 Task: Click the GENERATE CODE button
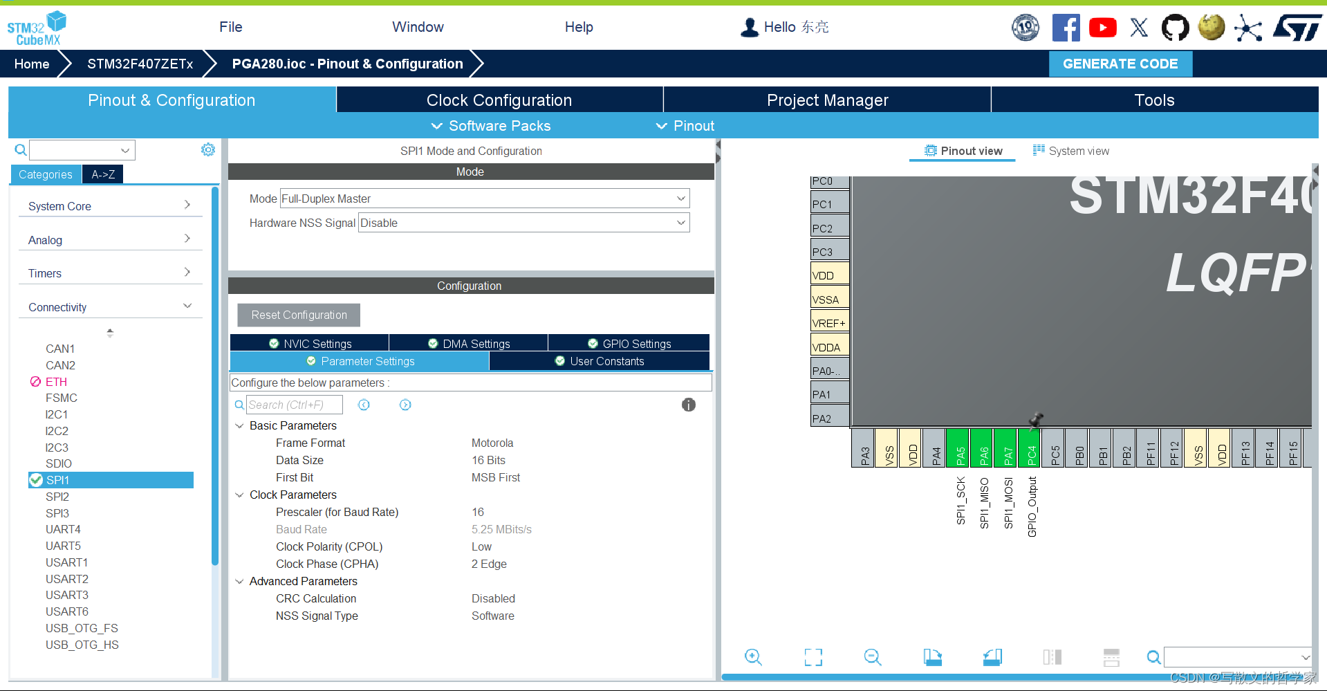coord(1120,64)
